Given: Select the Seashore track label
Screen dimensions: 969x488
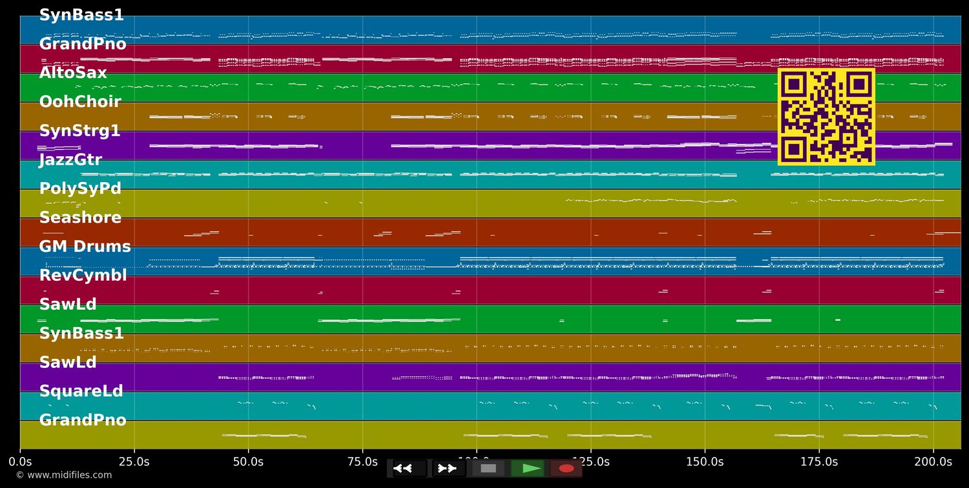Looking at the screenshot, I should point(80,218).
